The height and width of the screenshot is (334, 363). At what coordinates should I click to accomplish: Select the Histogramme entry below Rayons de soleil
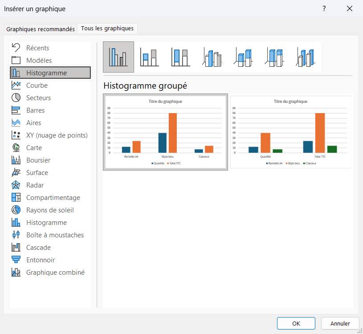click(x=50, y=223)
